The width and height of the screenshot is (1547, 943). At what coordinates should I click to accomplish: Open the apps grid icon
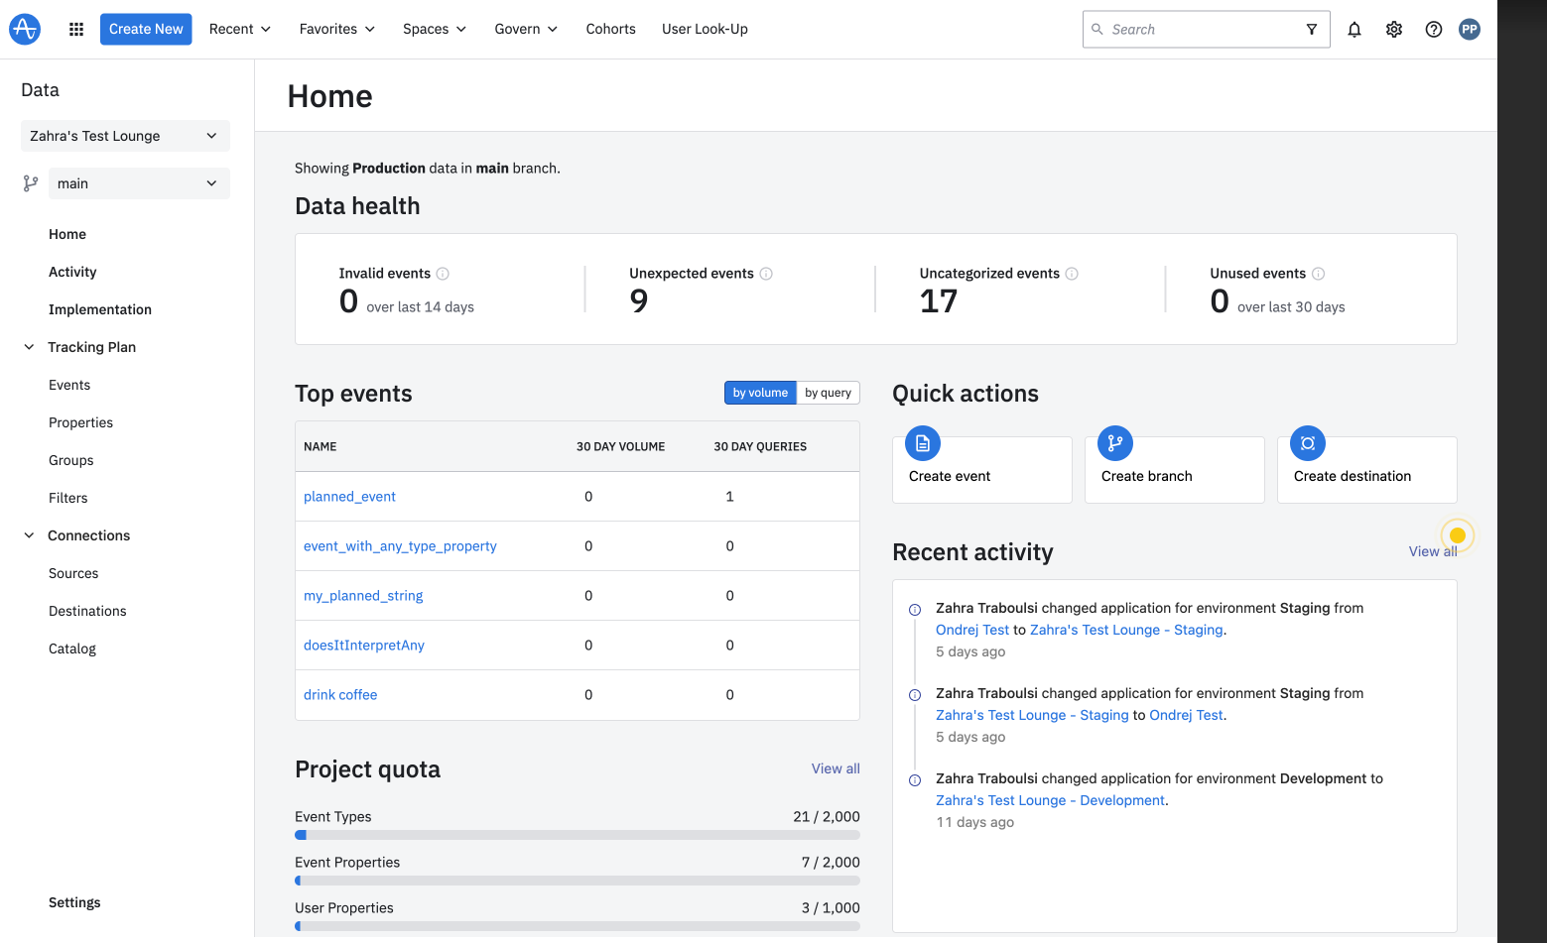76,29
